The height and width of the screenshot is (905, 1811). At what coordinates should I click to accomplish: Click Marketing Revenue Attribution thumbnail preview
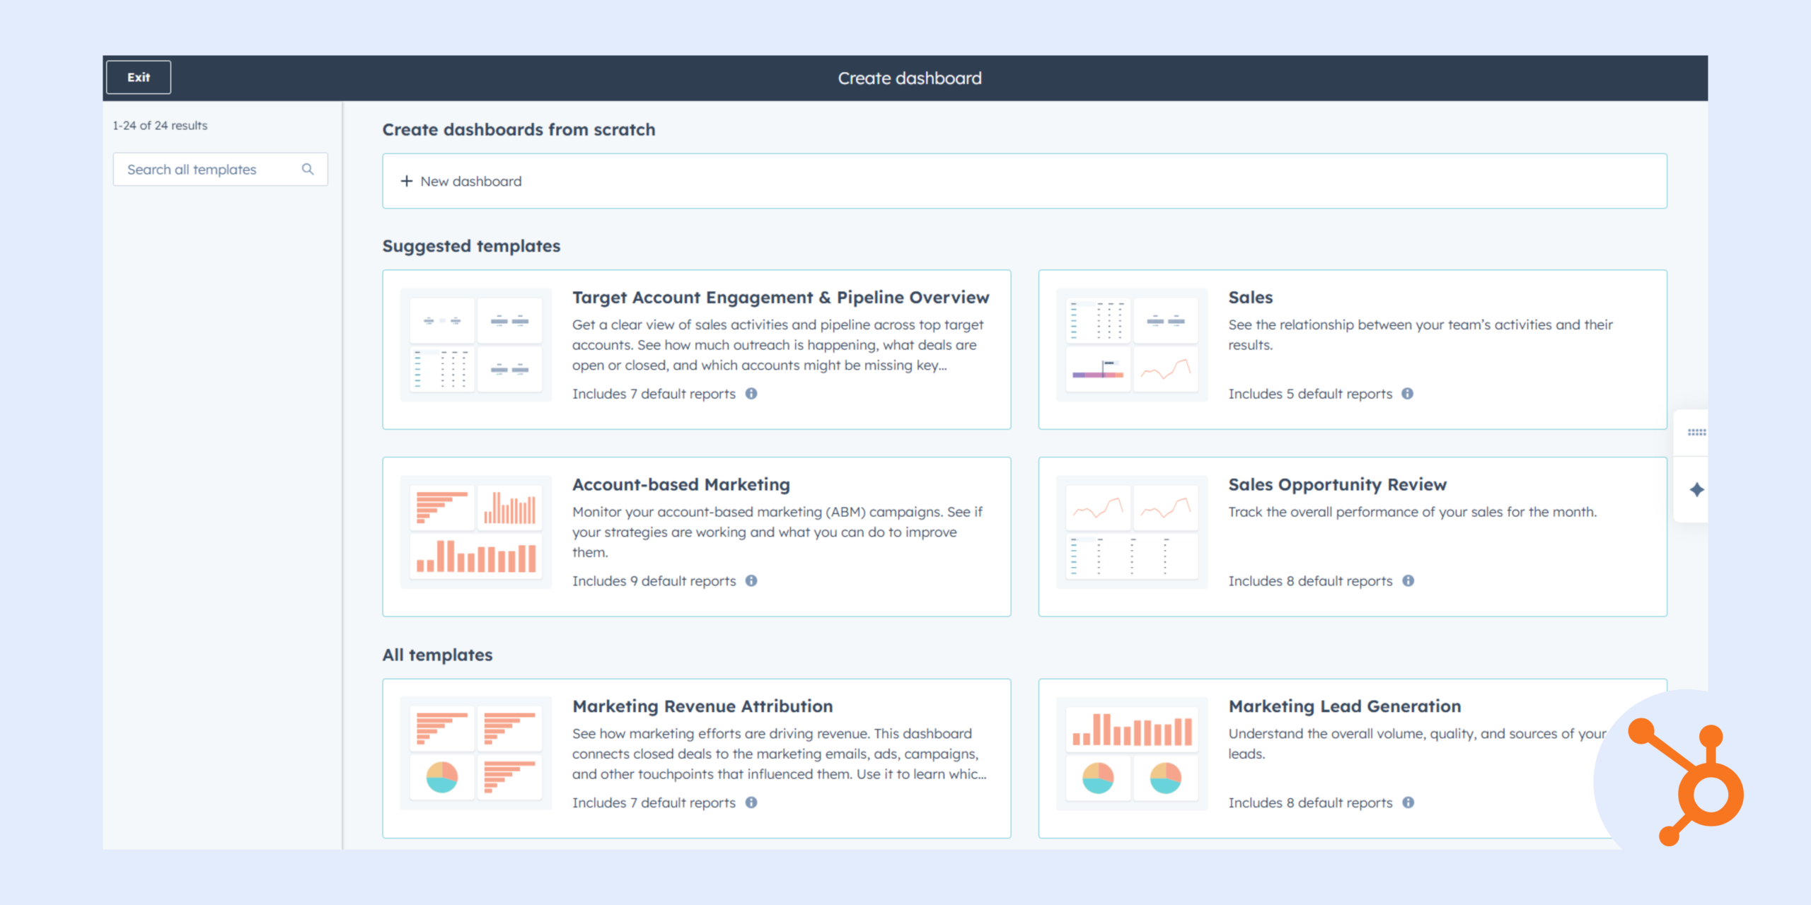click(475, 753)
